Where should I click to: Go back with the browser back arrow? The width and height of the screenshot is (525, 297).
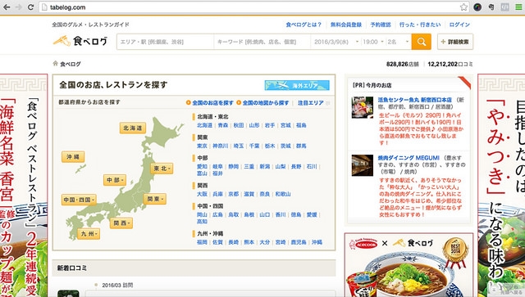pos(7,7)
